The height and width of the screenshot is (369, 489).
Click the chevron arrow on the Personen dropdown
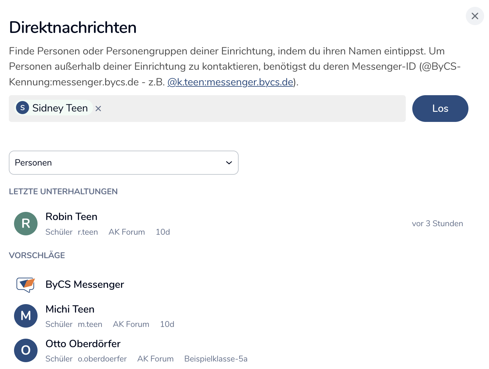(229, 163)
